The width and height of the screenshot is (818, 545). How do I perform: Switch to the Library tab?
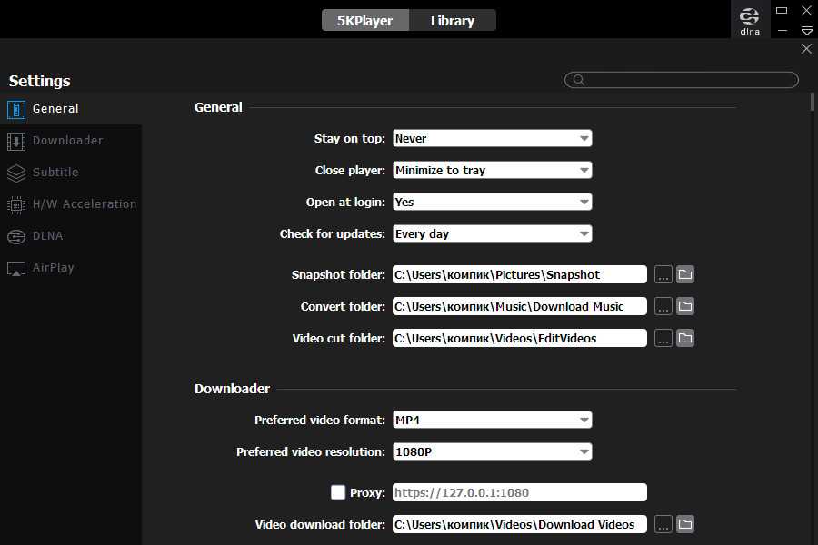(452, 20)
